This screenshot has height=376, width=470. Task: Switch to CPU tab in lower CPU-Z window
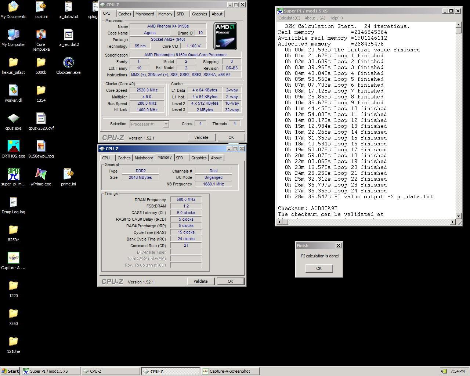[x=106, y=158]
